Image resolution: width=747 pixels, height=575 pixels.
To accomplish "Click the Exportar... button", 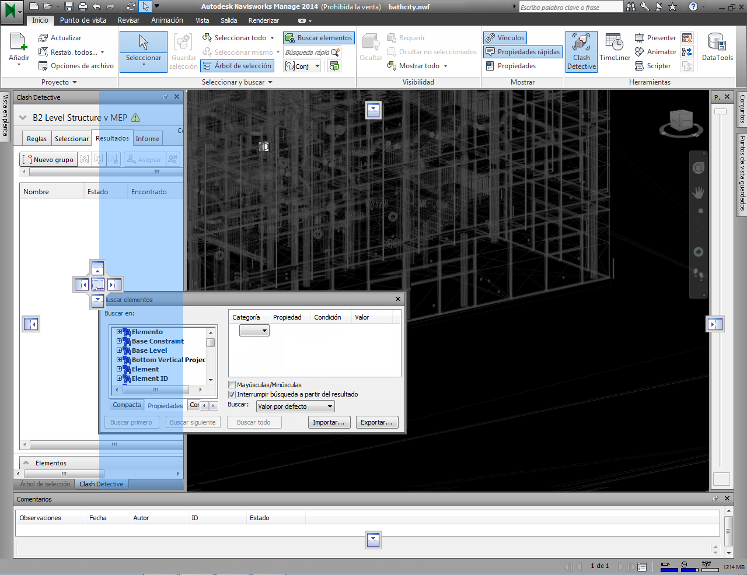I will click(377, 422).
